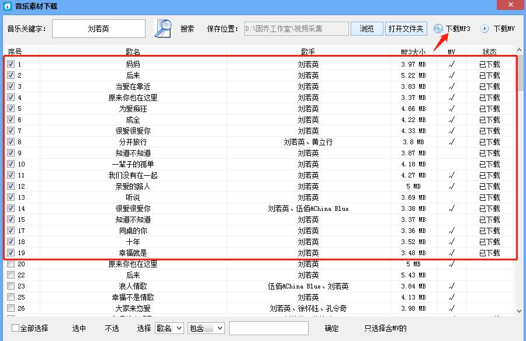Viewport: 526px width, 341px height.
Task: Open the download folder via 打开文件夹
Action: click(406, 27)
